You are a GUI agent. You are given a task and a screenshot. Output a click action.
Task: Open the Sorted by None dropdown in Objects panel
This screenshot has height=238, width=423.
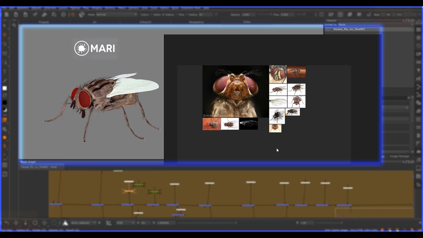coord(342,24)
